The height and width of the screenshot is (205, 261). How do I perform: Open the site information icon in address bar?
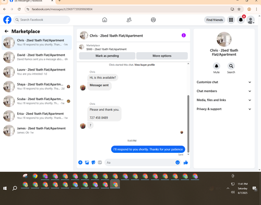click(x=28, y=9)
